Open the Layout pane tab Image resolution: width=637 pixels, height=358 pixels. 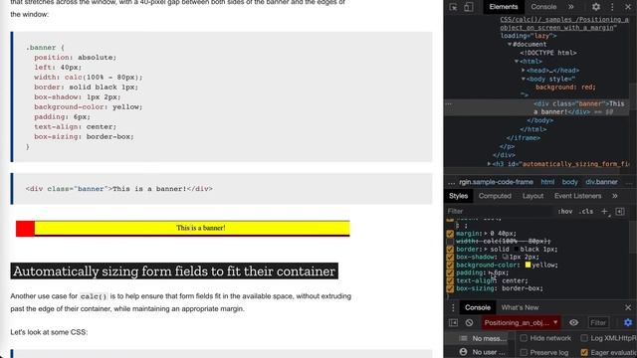[x=532, y=196]
